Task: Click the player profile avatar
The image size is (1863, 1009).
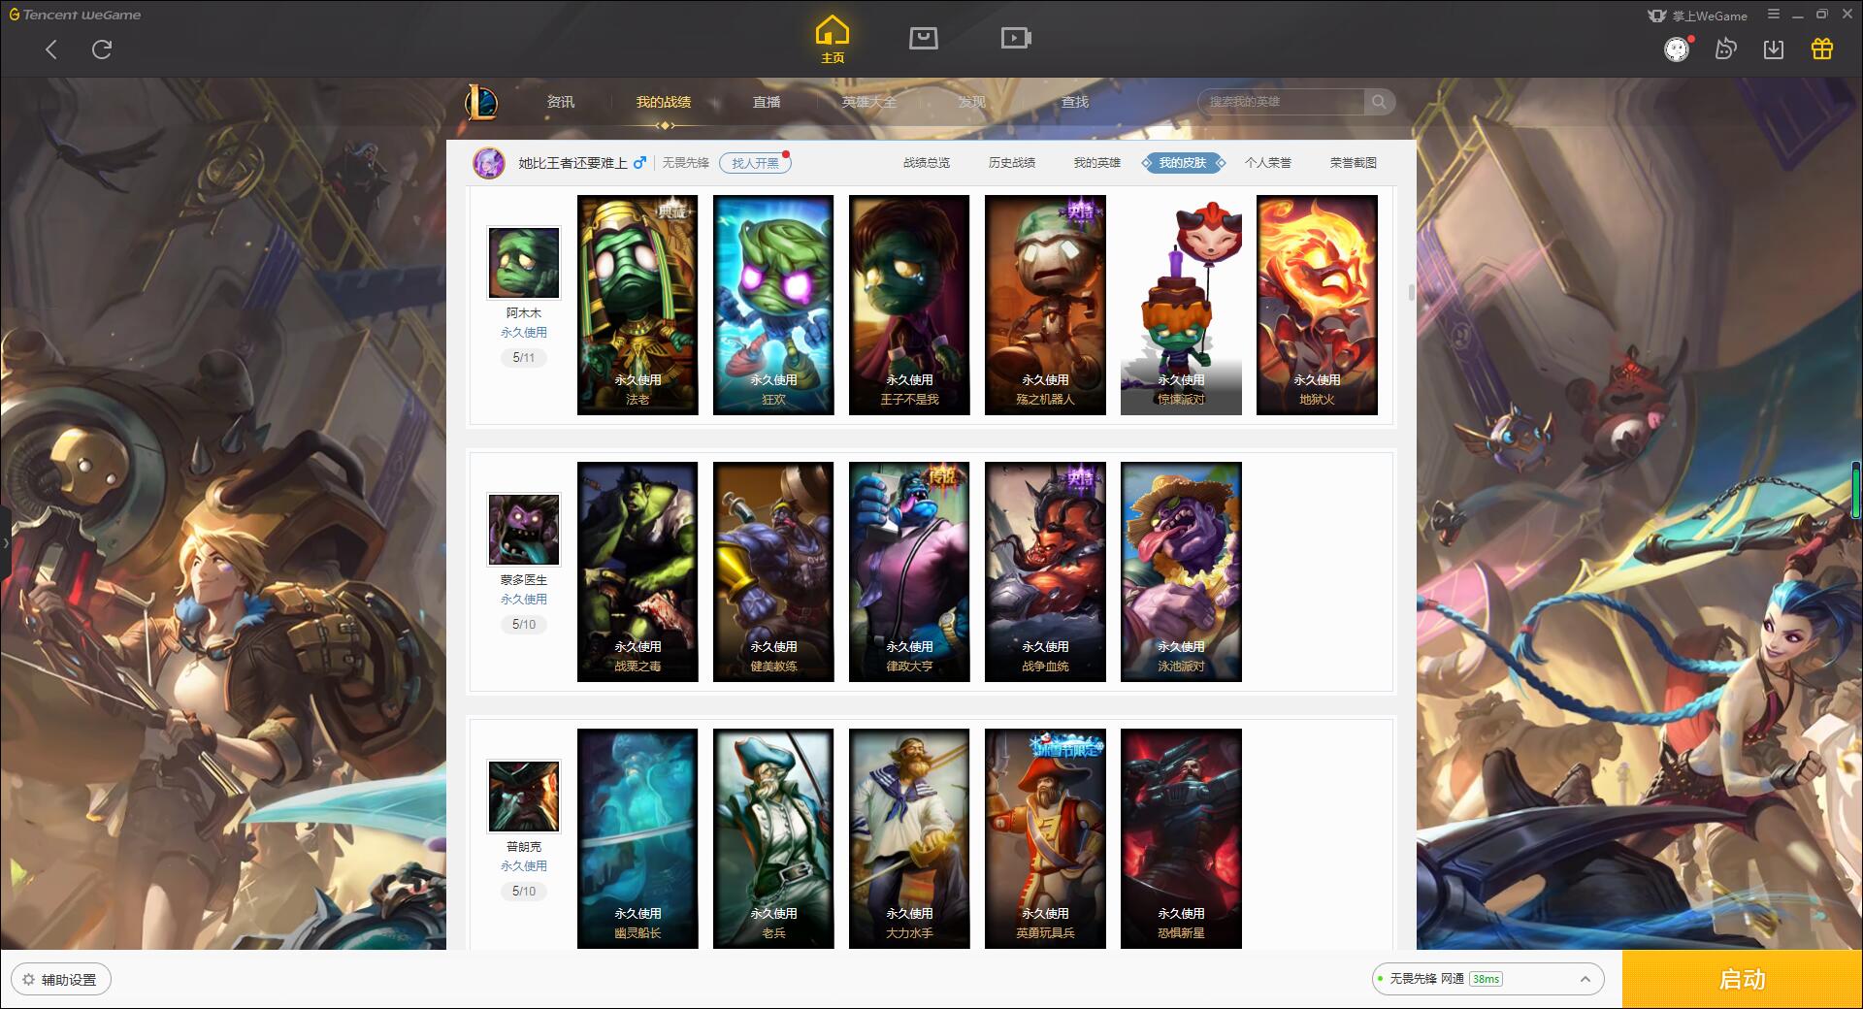Action: click(x=489, y=163)
